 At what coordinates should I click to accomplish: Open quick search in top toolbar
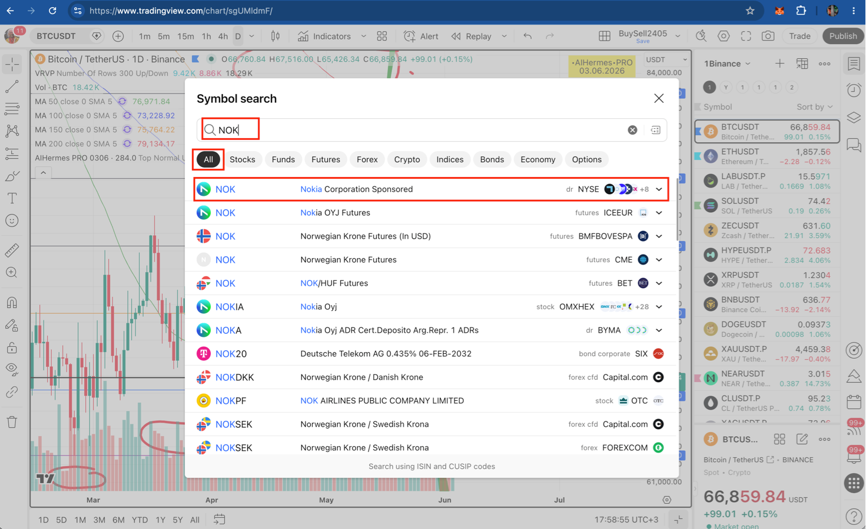click(x=701, y=36)
